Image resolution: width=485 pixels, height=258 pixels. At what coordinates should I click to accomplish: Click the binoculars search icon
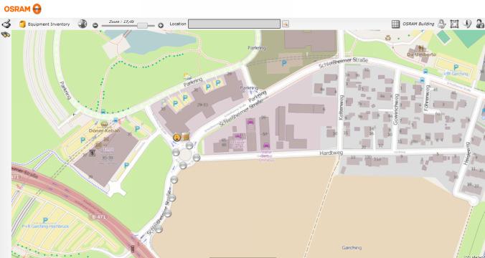tap(6, 34)
